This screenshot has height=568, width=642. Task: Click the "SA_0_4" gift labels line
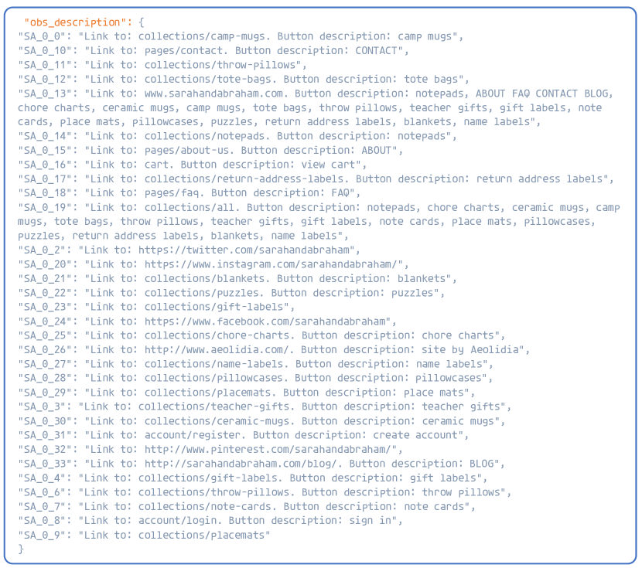point(253,478)
